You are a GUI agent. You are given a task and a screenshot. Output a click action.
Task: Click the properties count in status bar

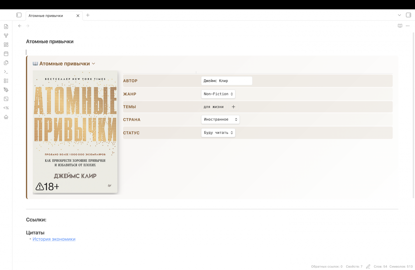pyautogui.click(x=354, y=267)
